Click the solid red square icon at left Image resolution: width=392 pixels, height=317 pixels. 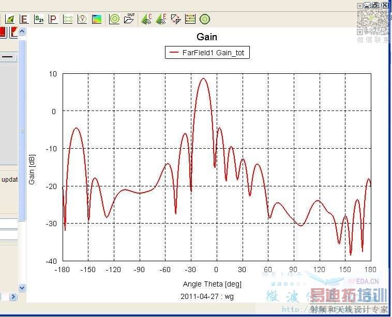click(x=3, y=33)
